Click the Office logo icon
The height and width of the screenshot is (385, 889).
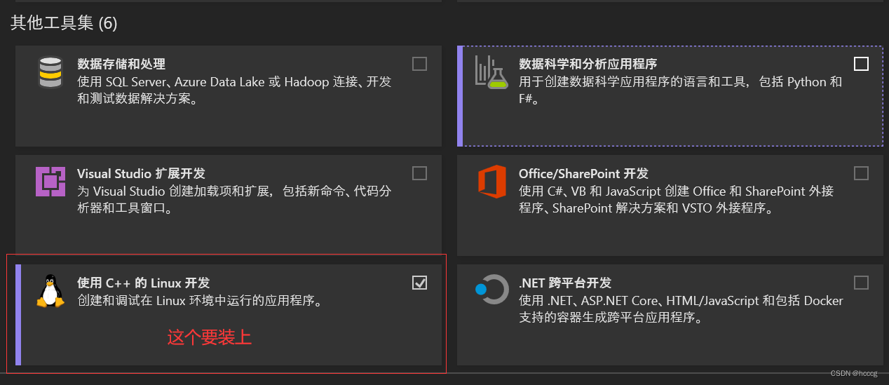tap(491, 182)
